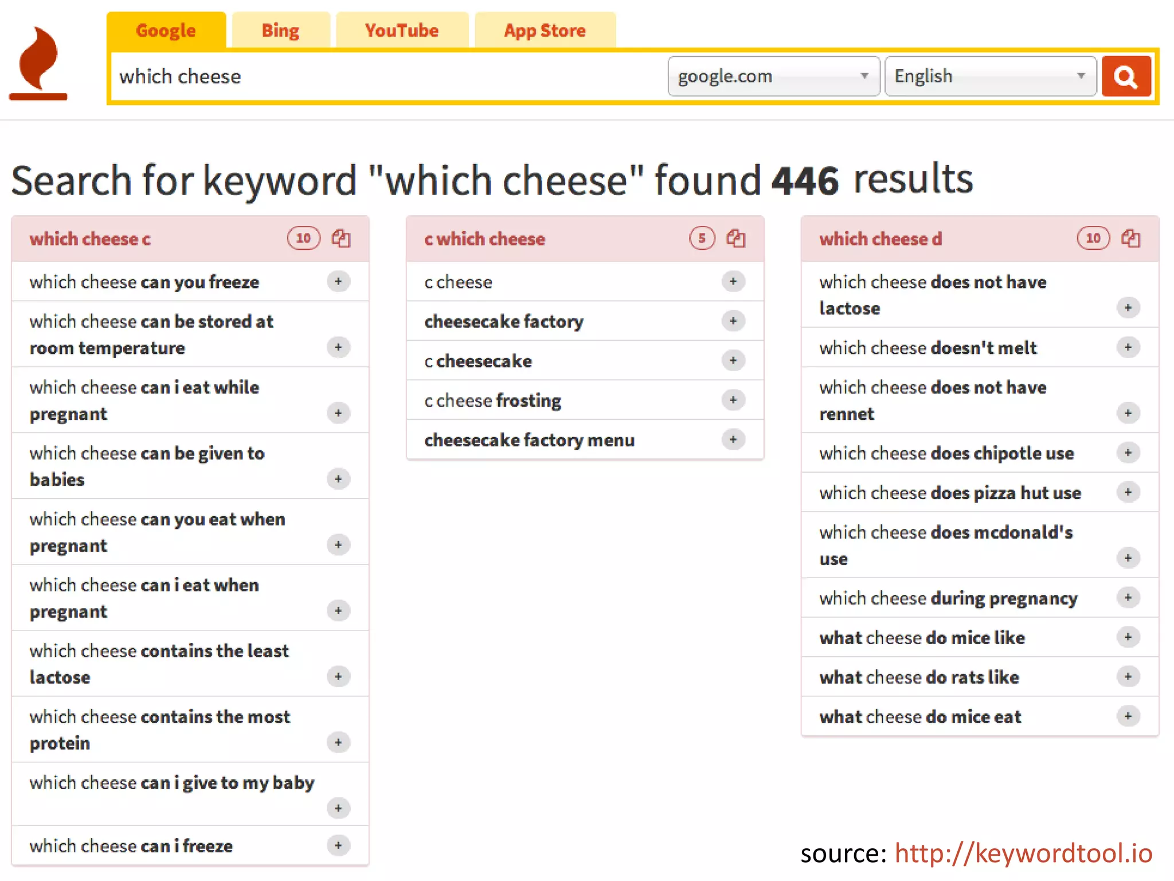Screen dimensions: 1174x881
Task: Open the English language dropdown
Action: pos(989,76)
